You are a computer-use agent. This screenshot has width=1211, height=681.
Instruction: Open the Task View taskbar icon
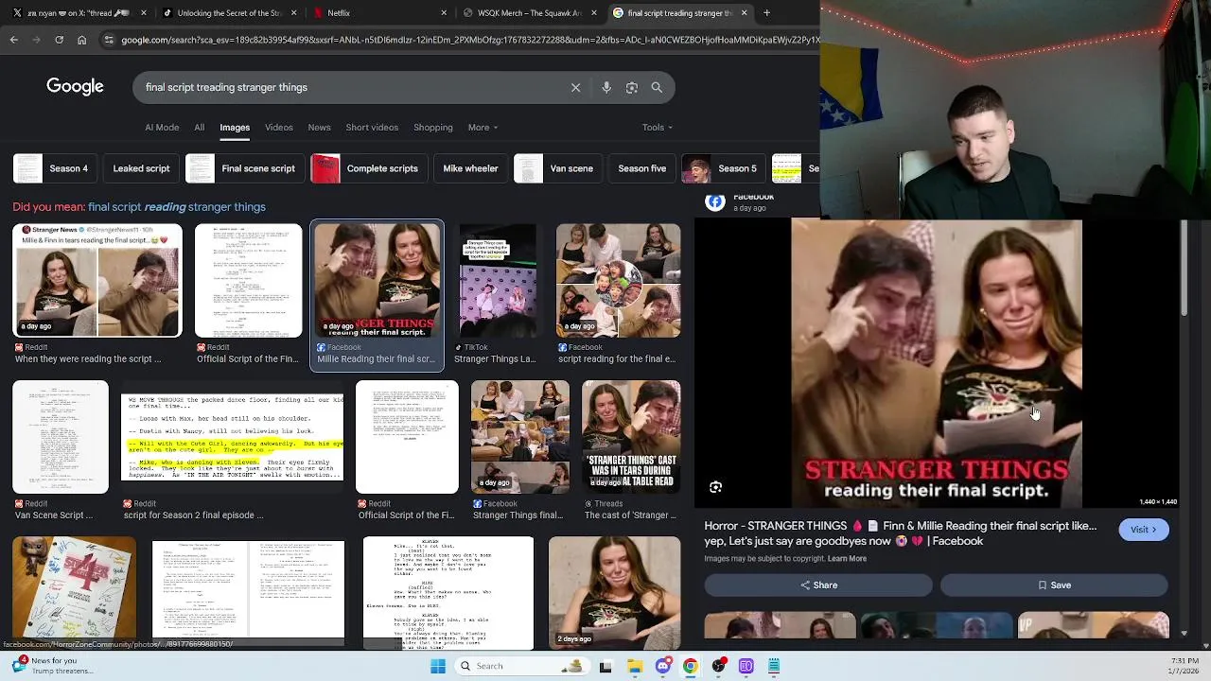pyautogui.click(x=605, y=666)
